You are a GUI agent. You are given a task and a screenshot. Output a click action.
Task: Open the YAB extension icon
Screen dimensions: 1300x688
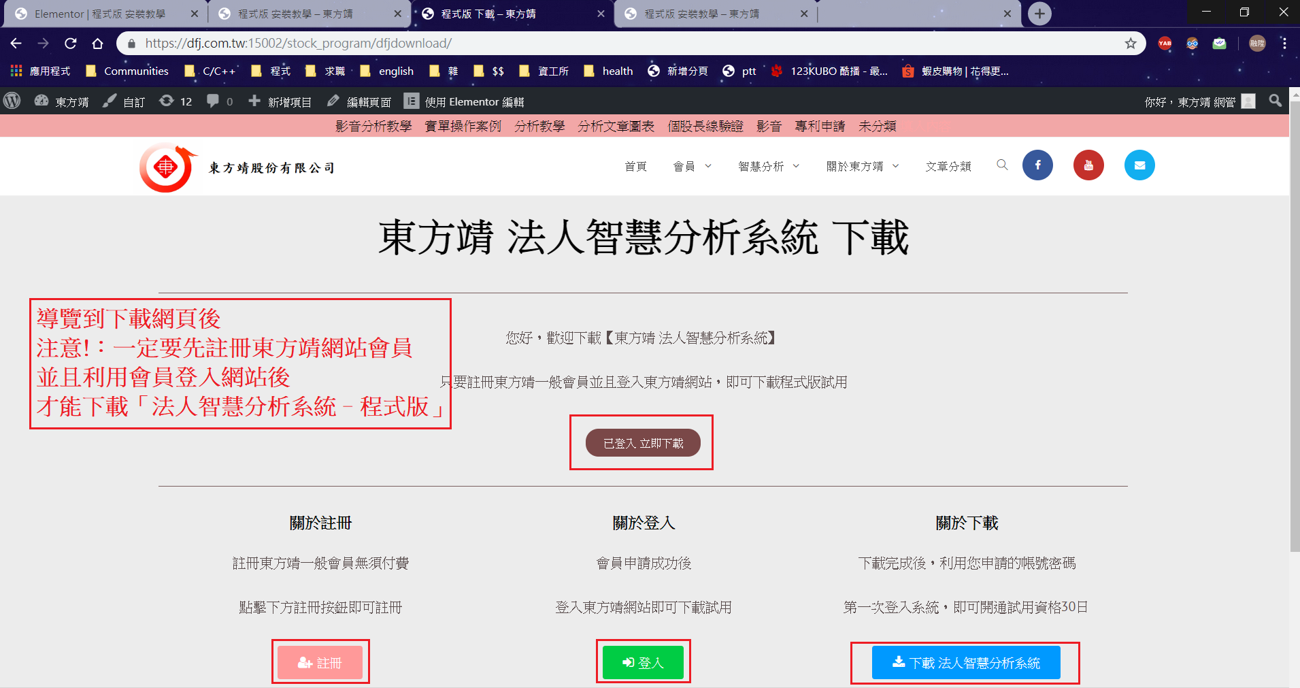point(1165,44)
